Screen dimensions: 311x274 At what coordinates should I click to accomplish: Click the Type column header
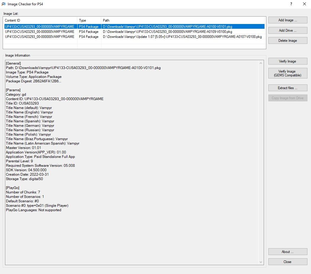89,20
